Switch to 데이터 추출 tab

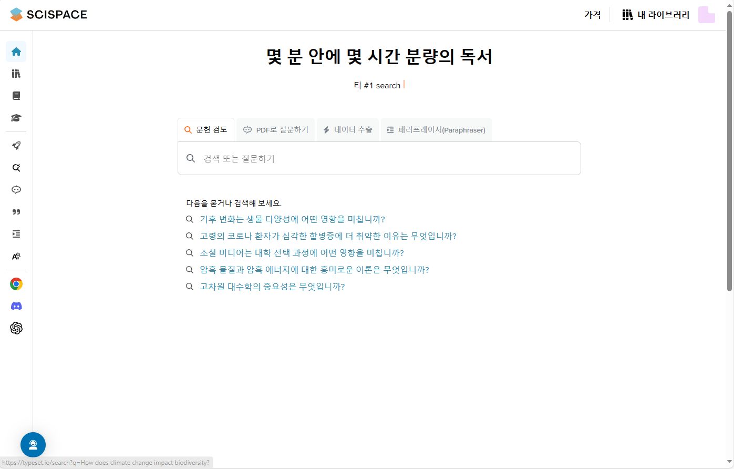tap(348, 130)
